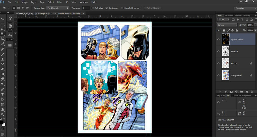Open the Screen blend mode dropdown
Image resolution: width=257 pixels, height=137 pixels.
[x=227, y=25]
